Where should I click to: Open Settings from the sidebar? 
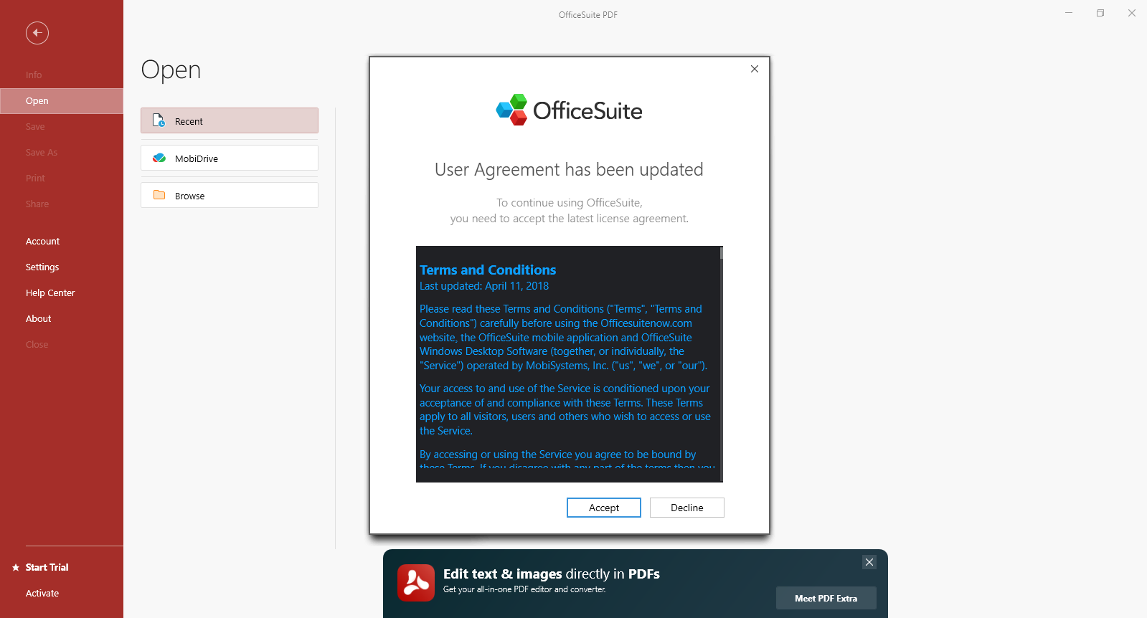pos(62,267)
